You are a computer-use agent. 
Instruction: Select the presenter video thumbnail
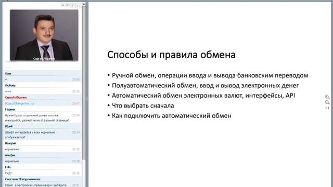click(44, 35)
